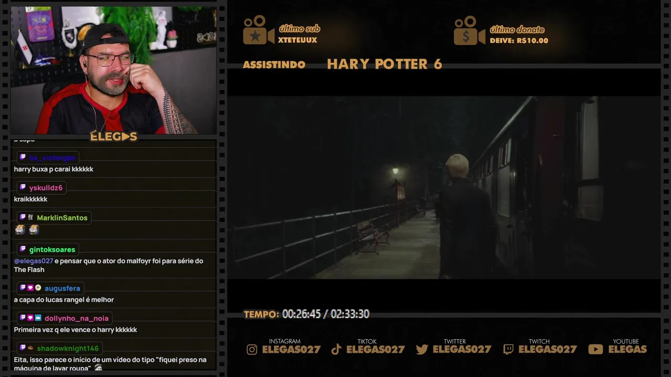This screenshot has width=671, height=377.
Task: Click the streamer webcam feed
Action: coord(114,70)
